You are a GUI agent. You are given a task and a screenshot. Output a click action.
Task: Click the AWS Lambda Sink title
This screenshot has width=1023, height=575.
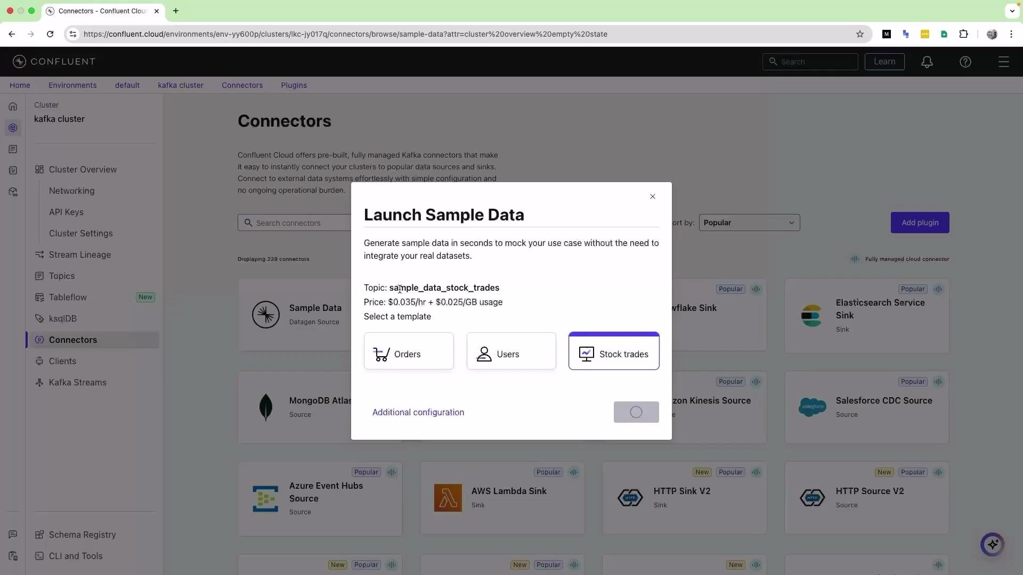click(509, 491)
